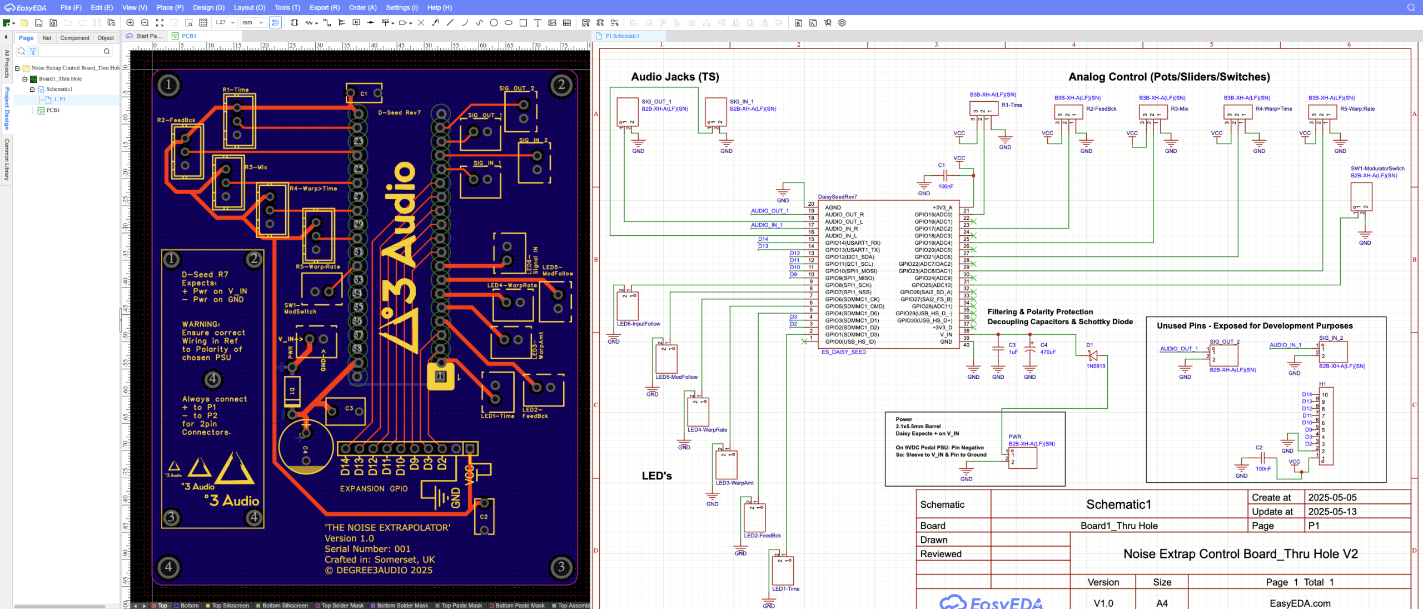The width and height of the screenshot is (1423, 609).
Task: Click the toolbar settings gear icon
Action: click(842, 23)
